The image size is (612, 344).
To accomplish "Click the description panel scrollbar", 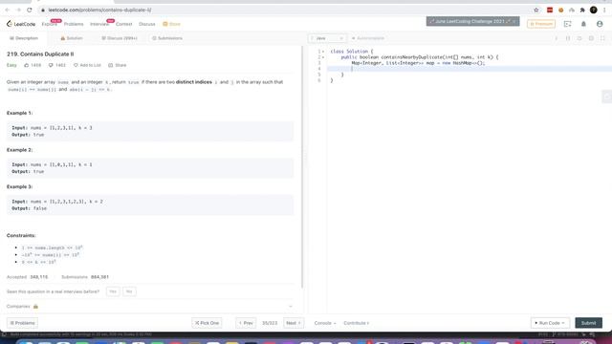I will click(x=302, y=167).
